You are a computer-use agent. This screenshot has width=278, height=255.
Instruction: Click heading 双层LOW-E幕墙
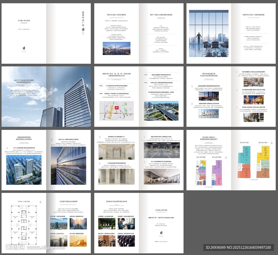click(63, 139)
